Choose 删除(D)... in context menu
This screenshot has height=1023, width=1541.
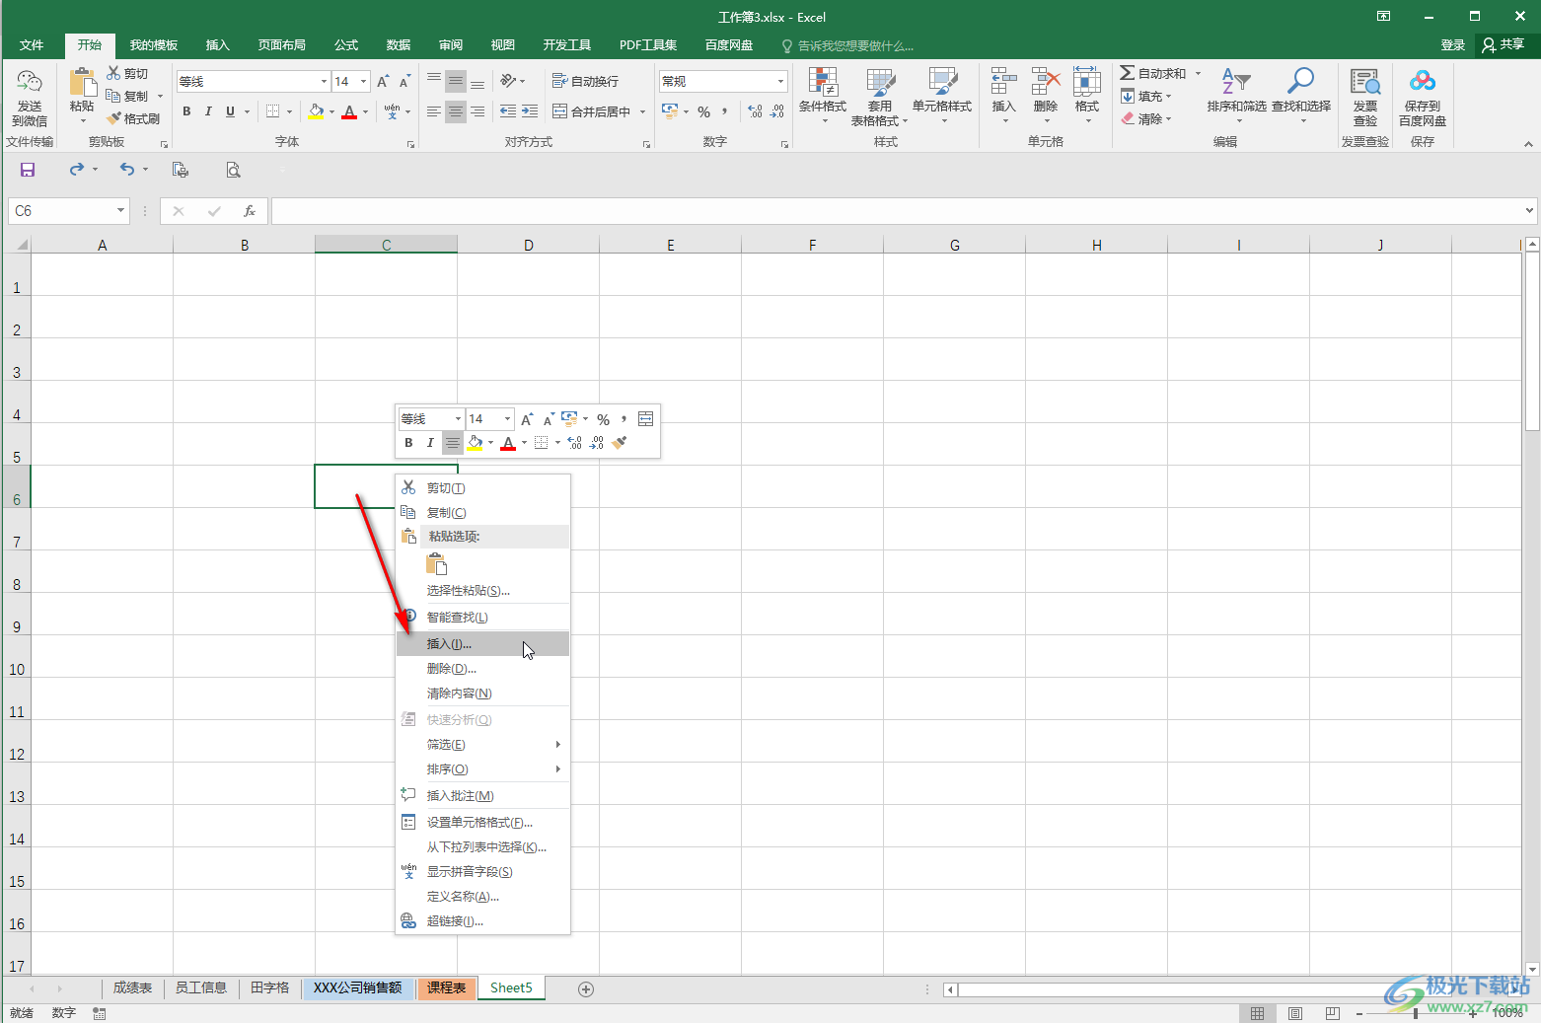482,669
